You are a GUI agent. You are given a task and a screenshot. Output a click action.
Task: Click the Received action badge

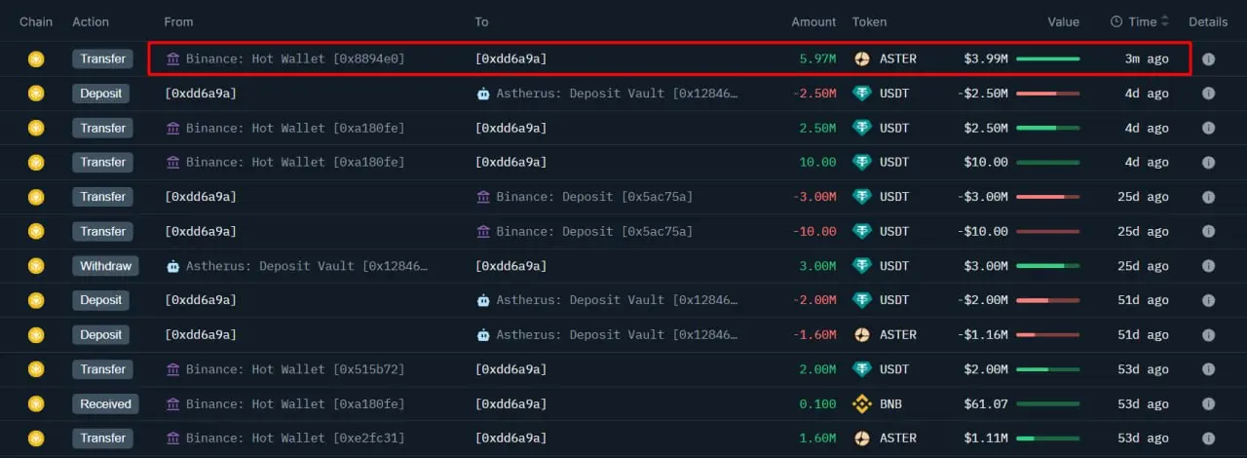pos(105,403)
